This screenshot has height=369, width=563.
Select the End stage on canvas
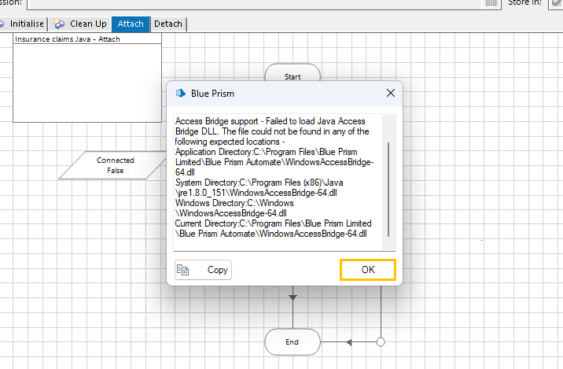point(293,342)
